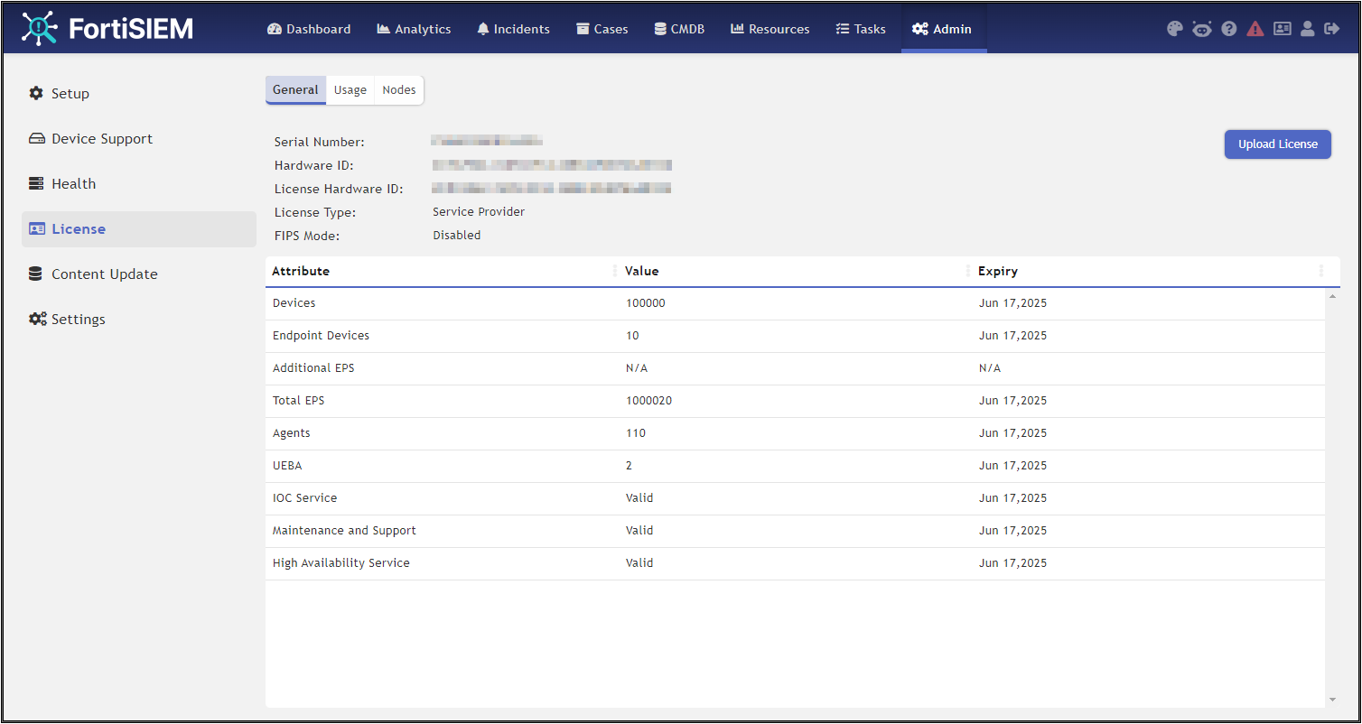The height and width of the screenshot is (724, 1362).
Task: Open the theme palette icon
Action: (1174, 28)
